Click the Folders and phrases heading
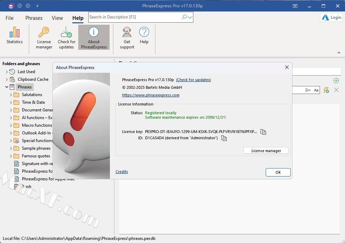Screen dimensions: 345x243 (21, 64)
